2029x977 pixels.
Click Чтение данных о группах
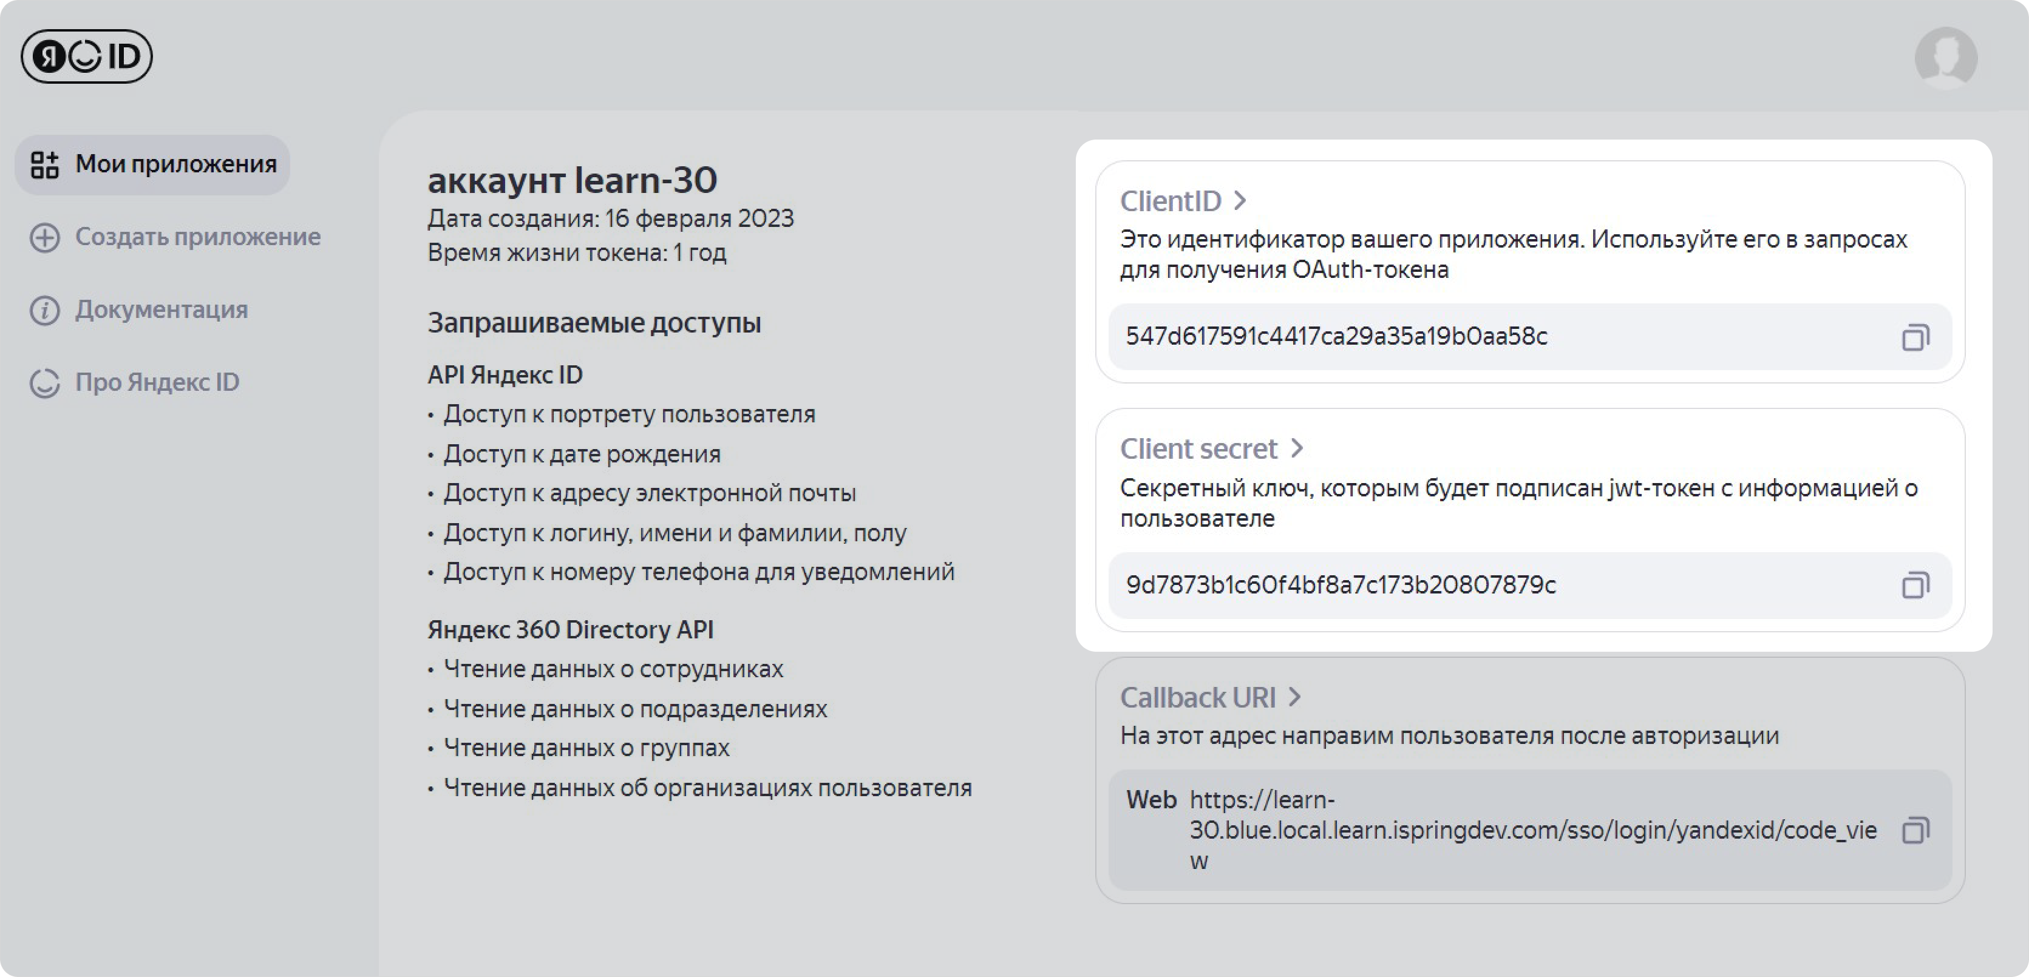[x=587, y=748]
